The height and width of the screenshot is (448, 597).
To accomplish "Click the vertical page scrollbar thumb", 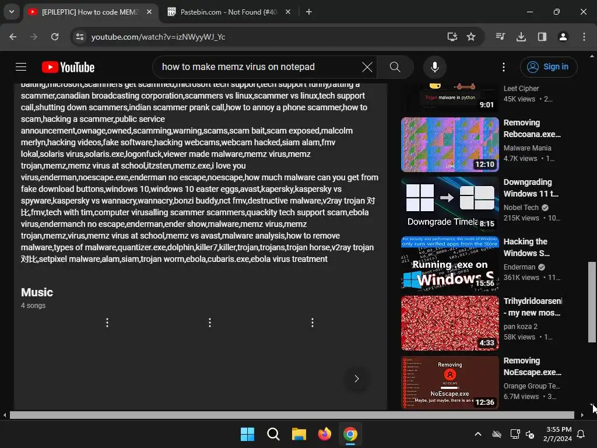I will click(x=592, y=302).
